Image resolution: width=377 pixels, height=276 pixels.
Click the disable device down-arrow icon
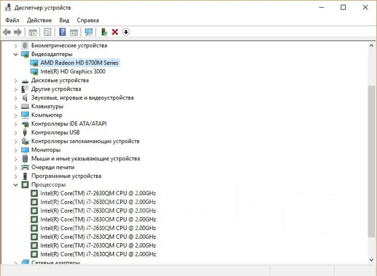click(x=126, y=32)
